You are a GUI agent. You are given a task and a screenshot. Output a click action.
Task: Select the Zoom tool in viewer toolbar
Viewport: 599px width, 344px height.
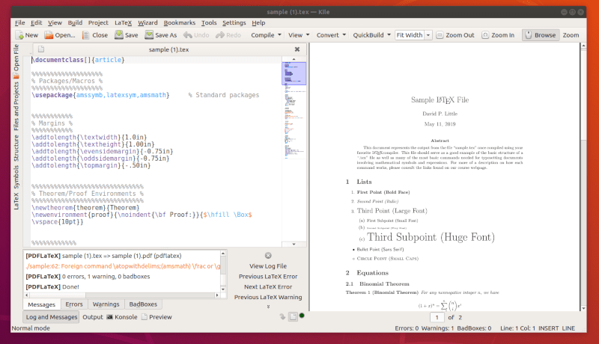(x=571, y=35)
